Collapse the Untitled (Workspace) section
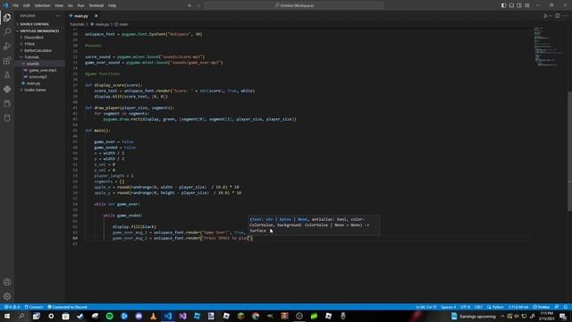Image resolution: width=572 pixels, height=322 pixels. click(39, 31)
